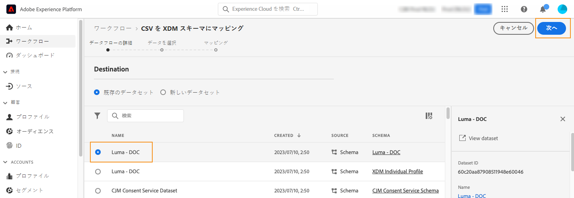574x198 pixels.
Task: Open the app switcher grid icon
Action: [x=504, y=9]
